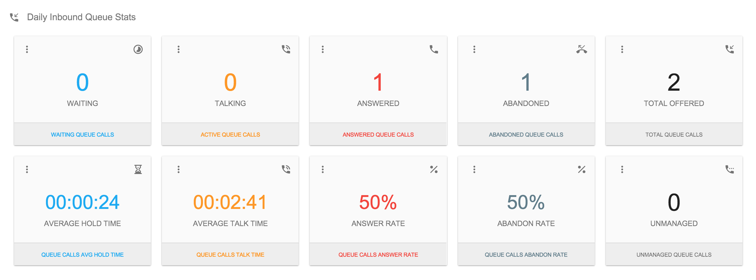Click the percent icon on Answer Rate card
Screen dimensions: 756x280
click(x=434, y=169)
